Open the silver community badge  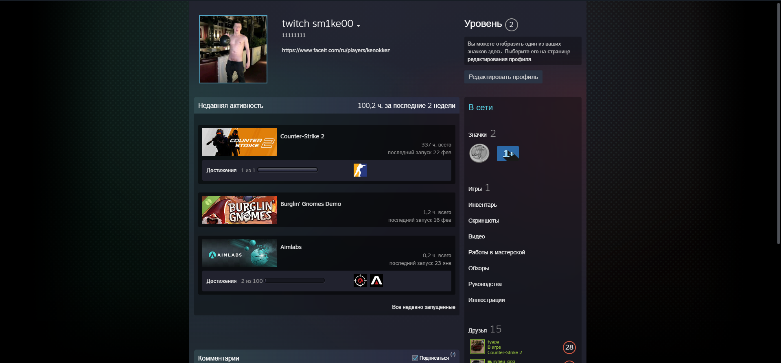479,154
